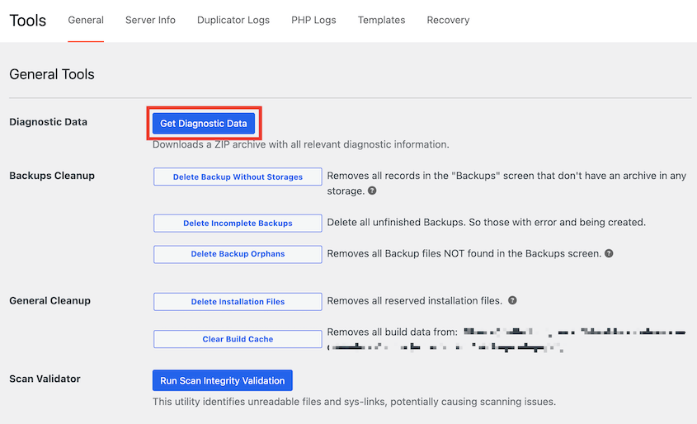Clear the build cache
697x424 pixels.
click(238, 339)
